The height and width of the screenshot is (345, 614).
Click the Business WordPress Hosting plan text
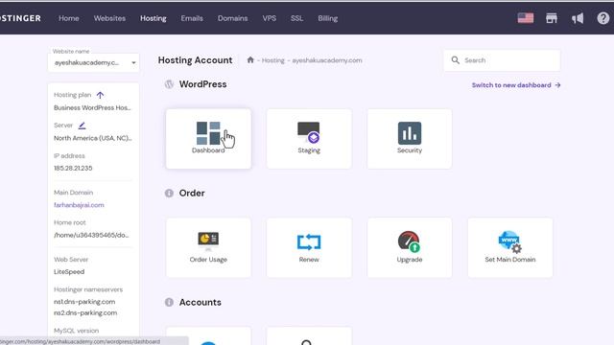point(92,107)
